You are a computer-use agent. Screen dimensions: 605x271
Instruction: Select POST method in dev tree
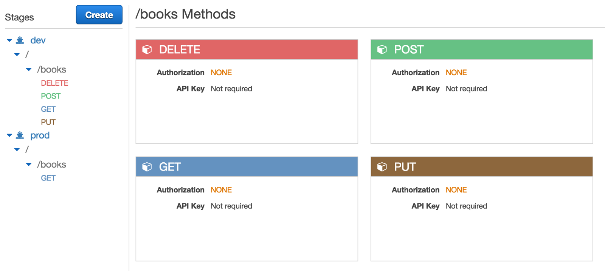pyautogui.click(x=51, y=96)
